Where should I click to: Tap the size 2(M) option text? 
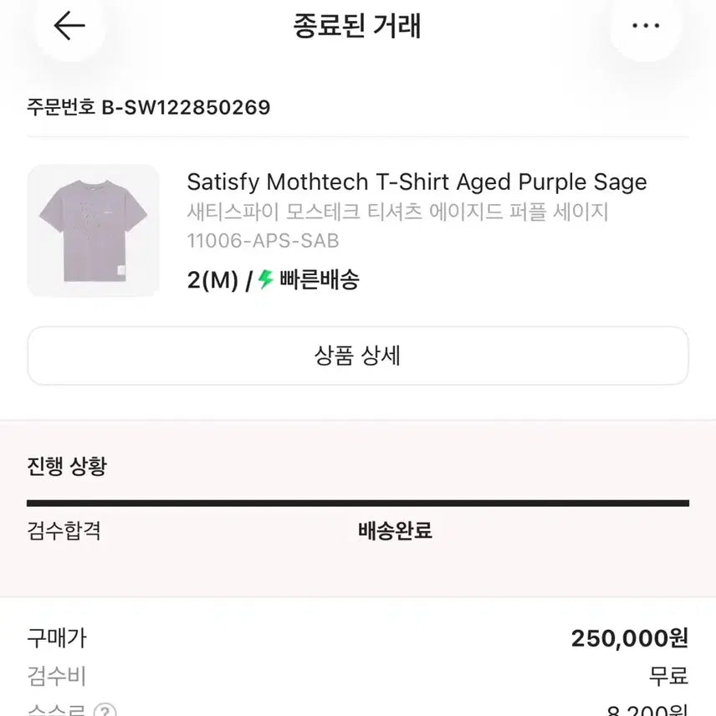tap(212, 279)
